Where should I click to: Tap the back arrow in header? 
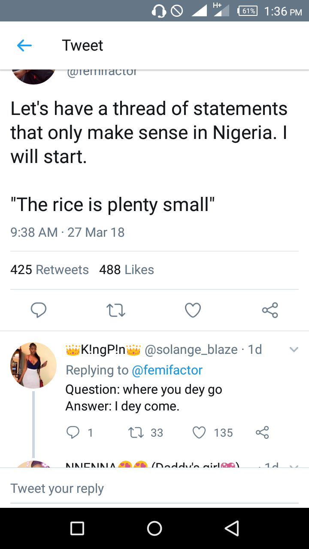click(x=24, y=45)
